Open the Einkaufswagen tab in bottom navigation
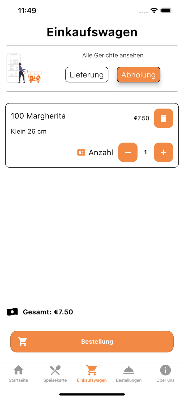 click(92, 374)
